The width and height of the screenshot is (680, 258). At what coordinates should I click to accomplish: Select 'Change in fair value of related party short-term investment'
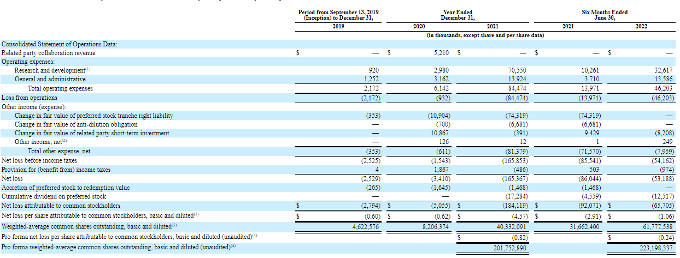92,133
